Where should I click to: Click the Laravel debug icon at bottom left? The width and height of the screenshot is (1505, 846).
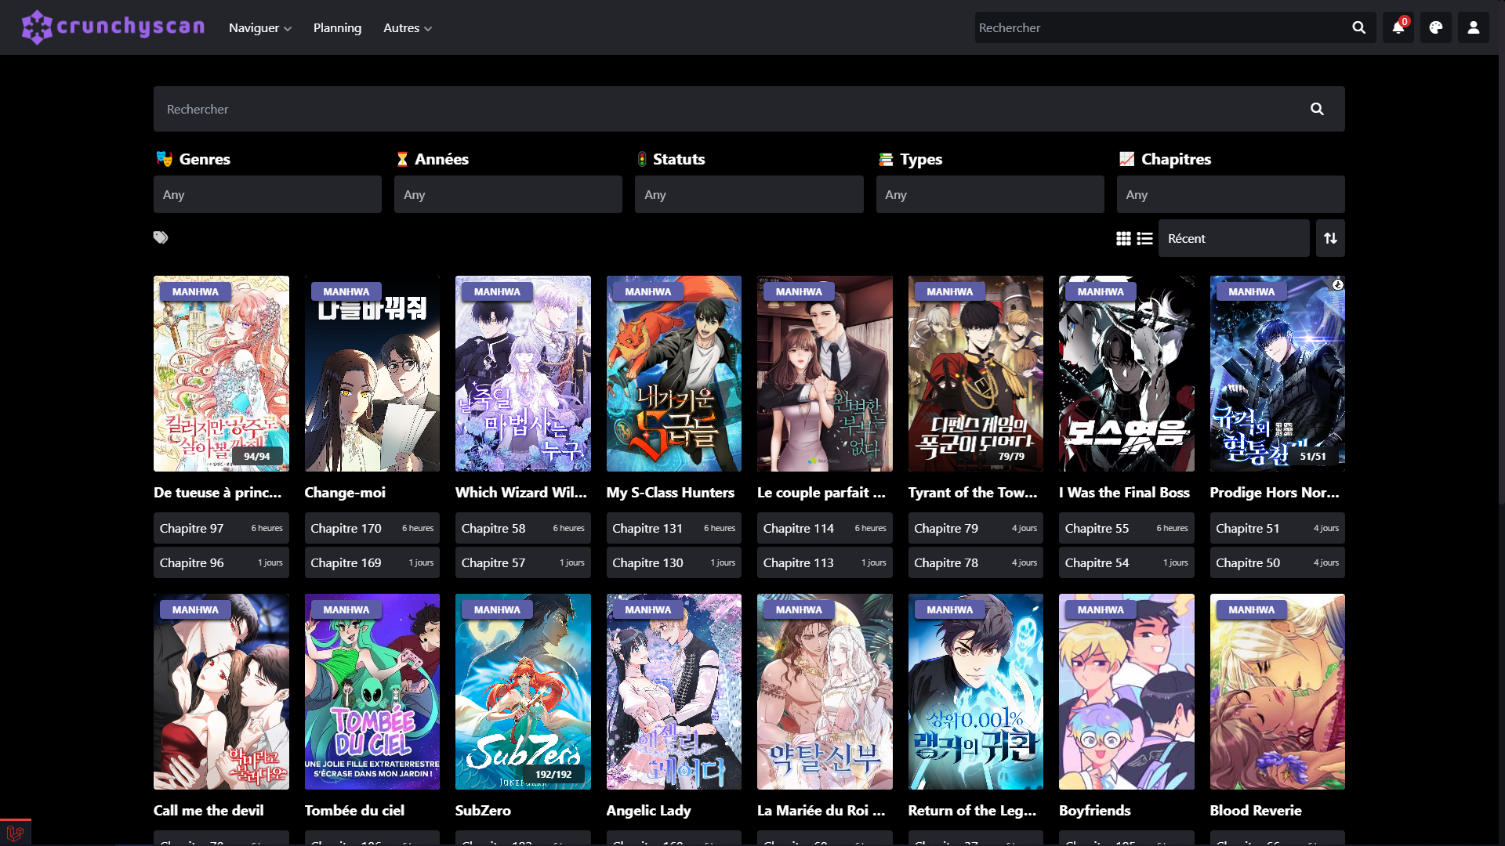pyautogui.click(x=14, y=833)
